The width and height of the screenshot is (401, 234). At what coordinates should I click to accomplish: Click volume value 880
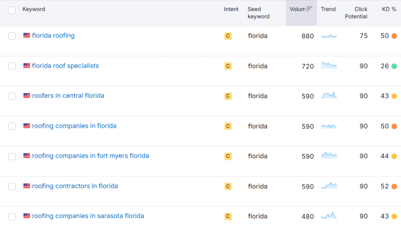pos(308,36)
